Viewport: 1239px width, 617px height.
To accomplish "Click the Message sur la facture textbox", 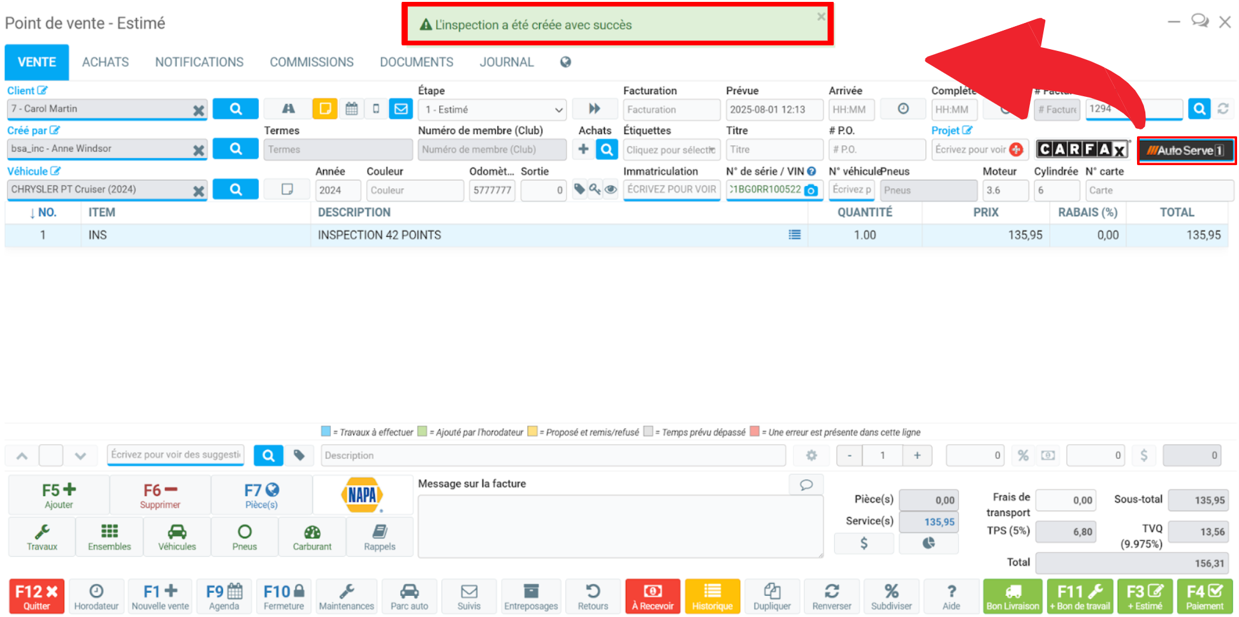I will [x=620, y=526].
